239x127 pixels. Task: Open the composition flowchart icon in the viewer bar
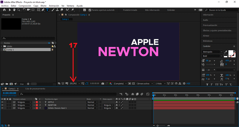pos(180,83)
